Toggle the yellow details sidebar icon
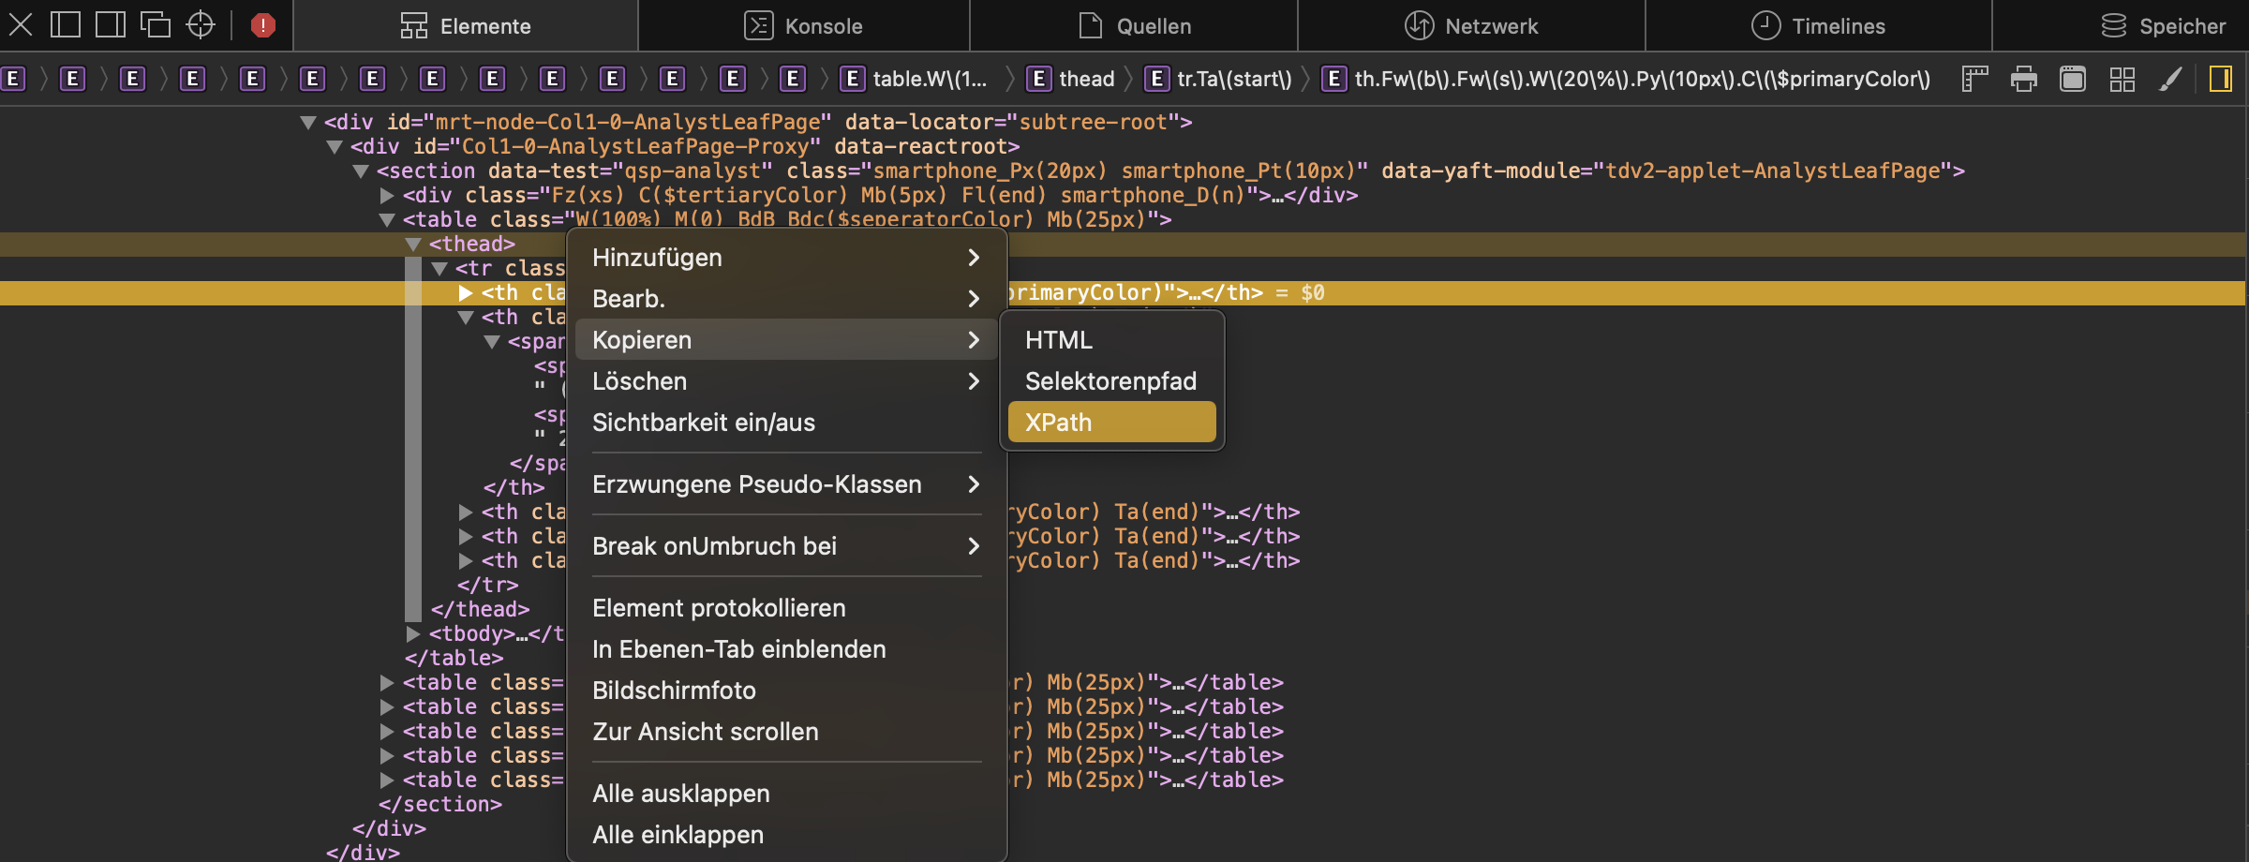Screen dimensions: 2249x862 (2221, 79)
